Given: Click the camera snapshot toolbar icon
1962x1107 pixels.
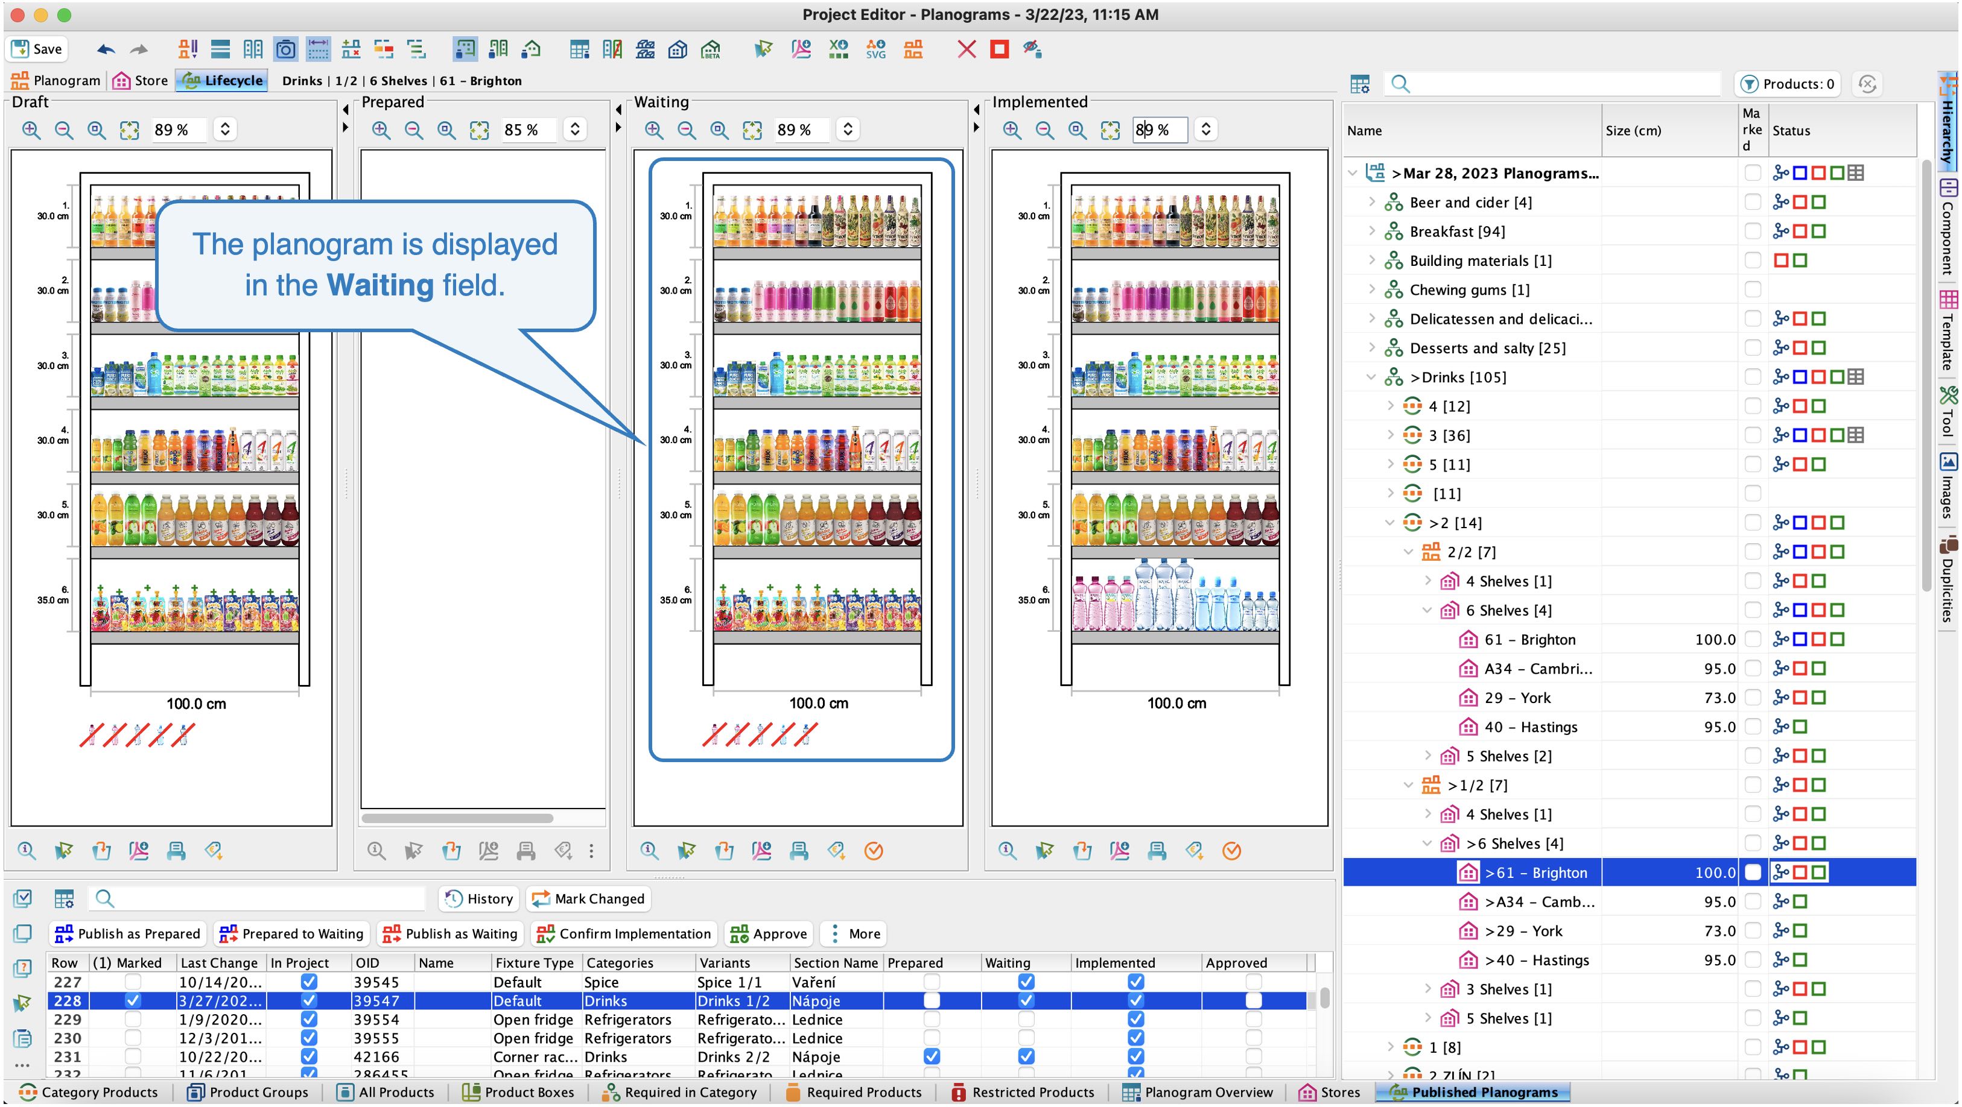Looking at the screenshot, I should tap(285, 49).
